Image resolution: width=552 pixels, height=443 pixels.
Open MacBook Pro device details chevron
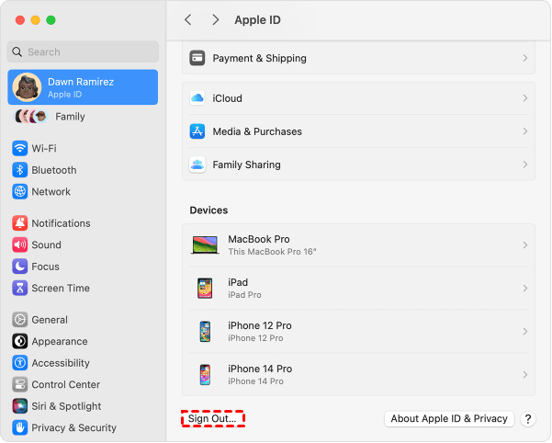click(x=524, y=245)
